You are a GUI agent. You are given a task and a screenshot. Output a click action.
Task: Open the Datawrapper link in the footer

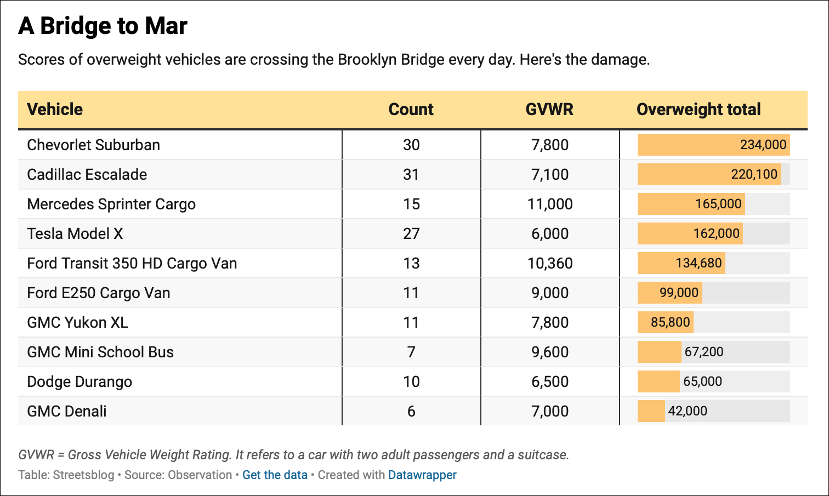coord(422,475)
